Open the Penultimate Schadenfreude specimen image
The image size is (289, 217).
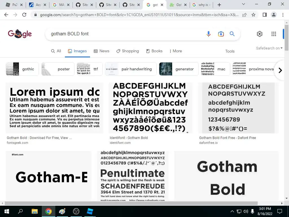(133, 176)
